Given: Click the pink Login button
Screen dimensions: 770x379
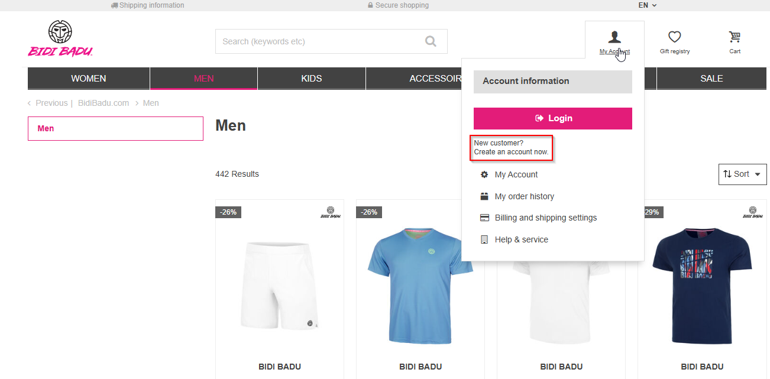Looking at the screenshot, I should tap(553, 118).
